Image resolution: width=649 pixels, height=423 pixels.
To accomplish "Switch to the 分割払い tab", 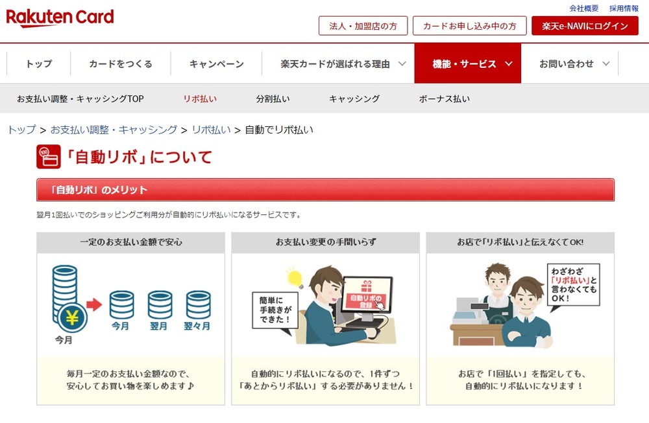I will [271, 98].
